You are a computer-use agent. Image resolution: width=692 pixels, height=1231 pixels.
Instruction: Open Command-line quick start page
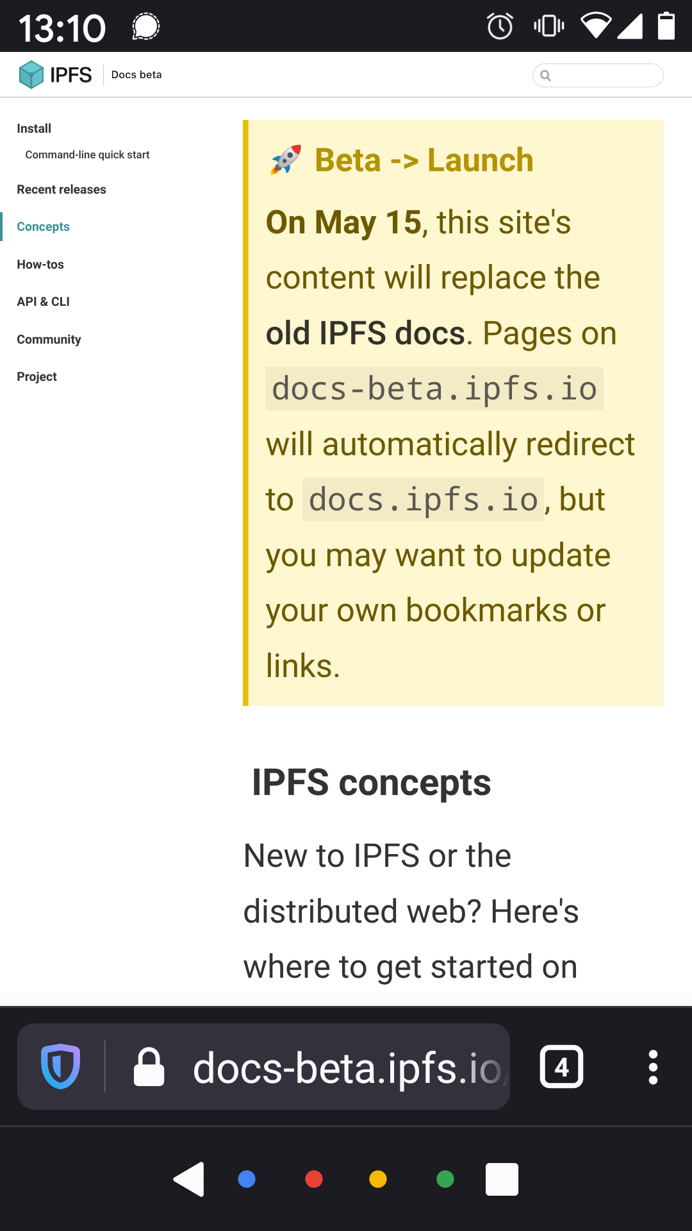[x=87, y=155]
